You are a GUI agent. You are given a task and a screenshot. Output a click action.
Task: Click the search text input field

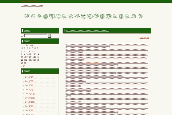[36, 36]
